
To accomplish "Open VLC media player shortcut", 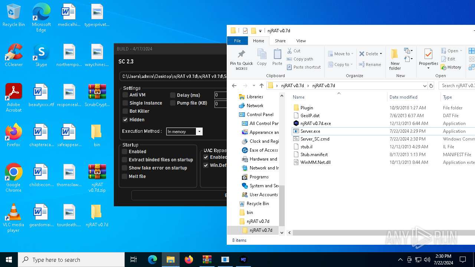I will (14, 218).
